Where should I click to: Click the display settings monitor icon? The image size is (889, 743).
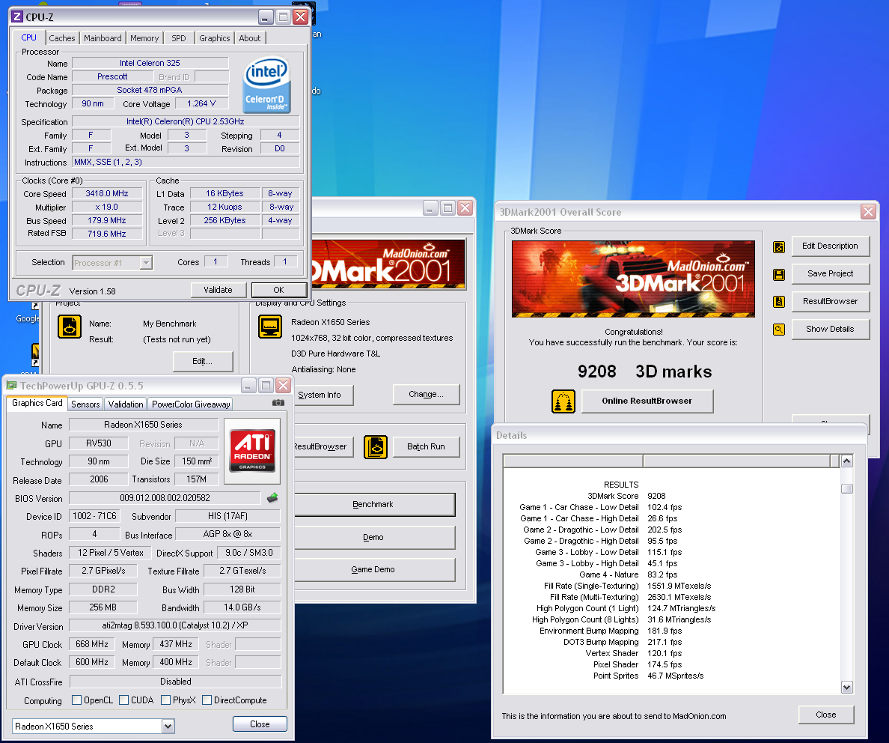pyautogui.click(x=270, y=327)
